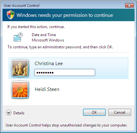
Task: Choose the Heidi Steen account name
Action: point(47,89)
